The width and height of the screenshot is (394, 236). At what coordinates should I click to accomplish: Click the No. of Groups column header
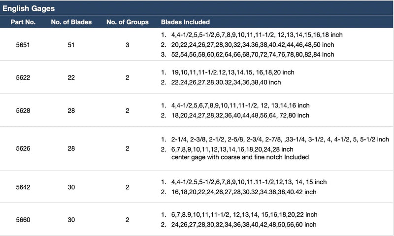[128, 22]
